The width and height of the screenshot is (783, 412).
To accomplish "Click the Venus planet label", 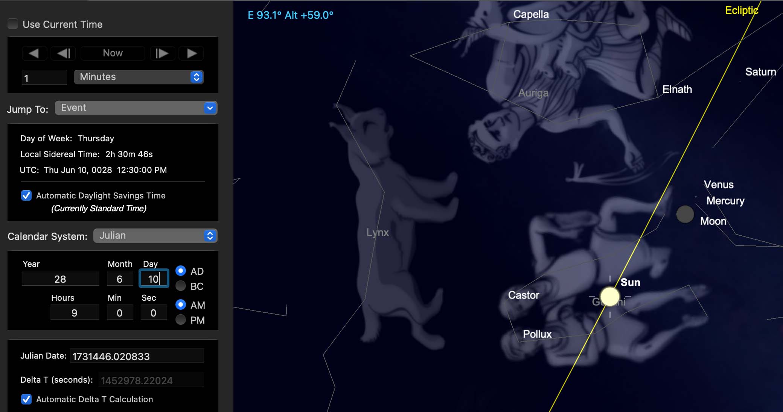I will click(x=719, y=185).
